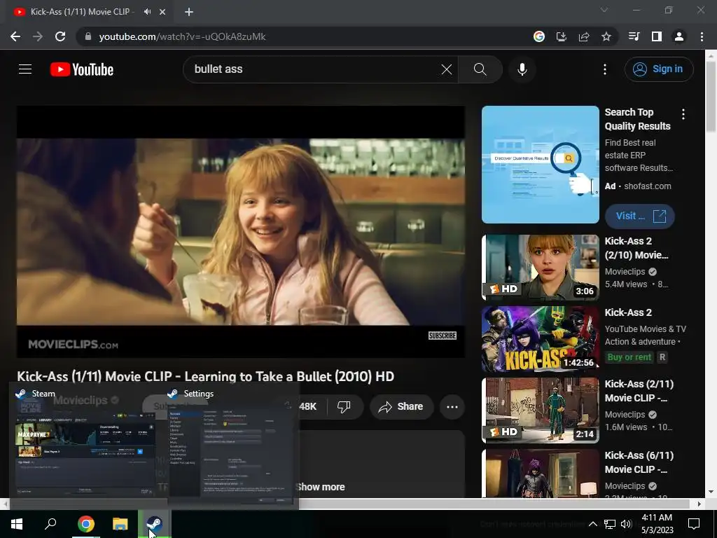Viewport: 717px width, 538px height.
Task: Open more actions ellipsis beside Share
Action: pos(452,407)
